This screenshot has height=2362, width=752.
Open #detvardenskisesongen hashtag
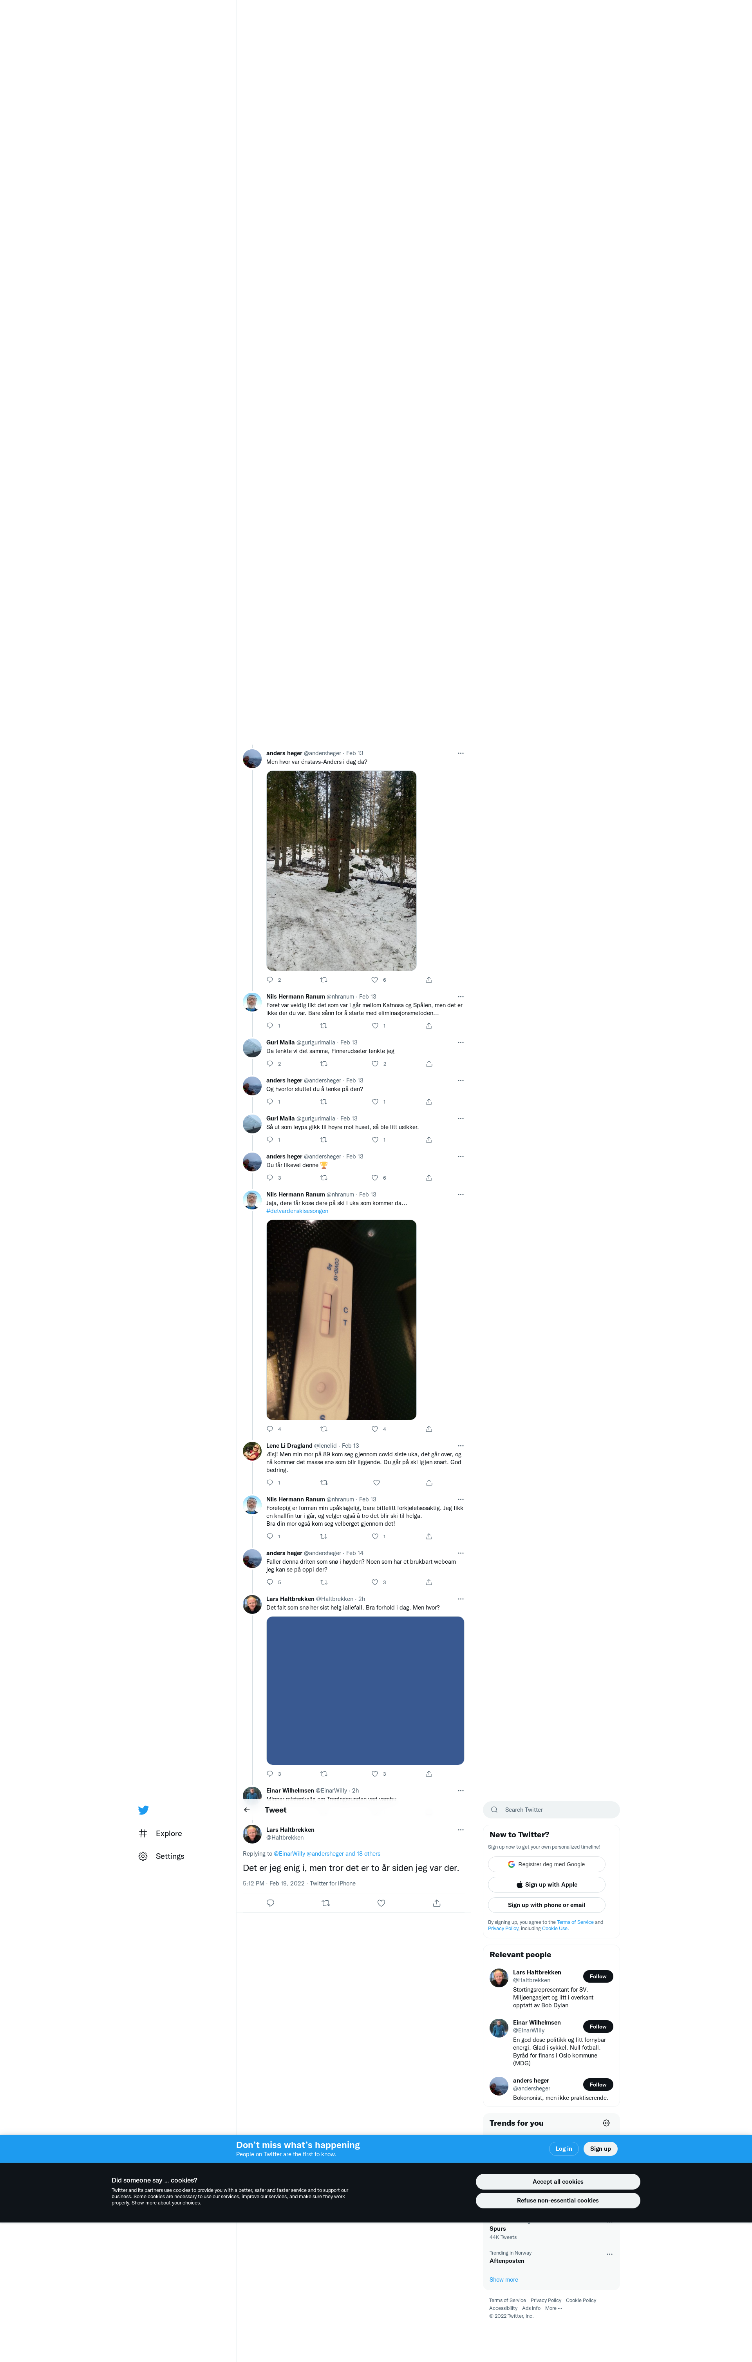(297, 1210)
